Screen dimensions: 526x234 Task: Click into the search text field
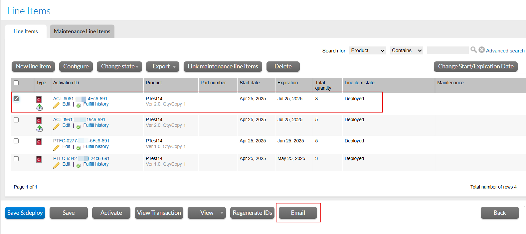447,50
